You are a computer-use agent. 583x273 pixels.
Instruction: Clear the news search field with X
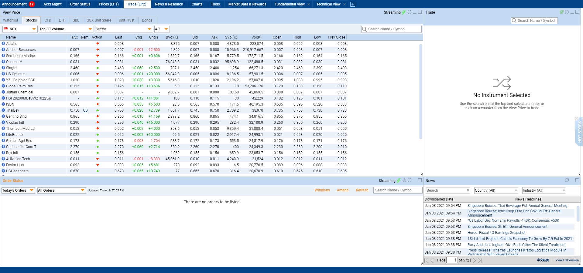(468, 190)
